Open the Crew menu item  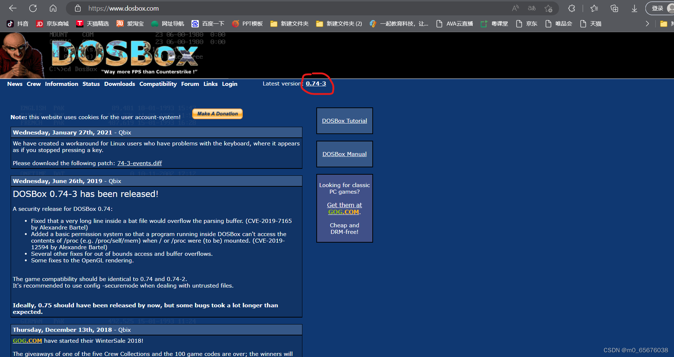[x=34, y=84]
